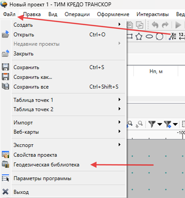Viewport: 185px width, 198px height.
Task: Expand the Импорт submenu
Action: (68, 123)
